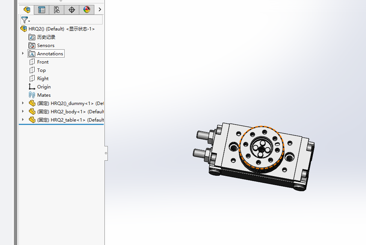The image size is (366, 245).
Task: Click the Mates paperclip icon
Action: coord(32,95)
